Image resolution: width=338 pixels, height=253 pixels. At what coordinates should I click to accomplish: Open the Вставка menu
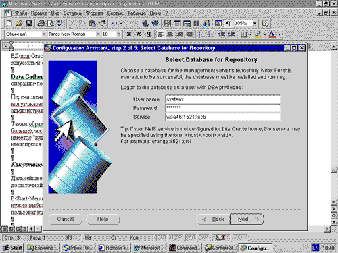click(72, 13)
